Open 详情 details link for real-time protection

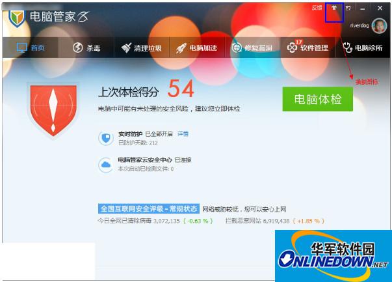click(183, 134)
